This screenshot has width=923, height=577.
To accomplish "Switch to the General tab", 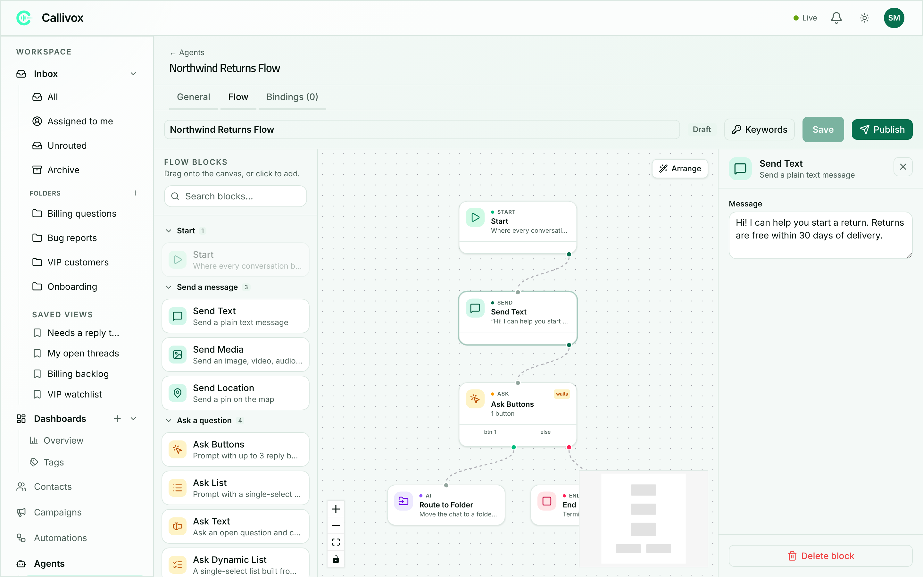I will click(x=193, y=97).
